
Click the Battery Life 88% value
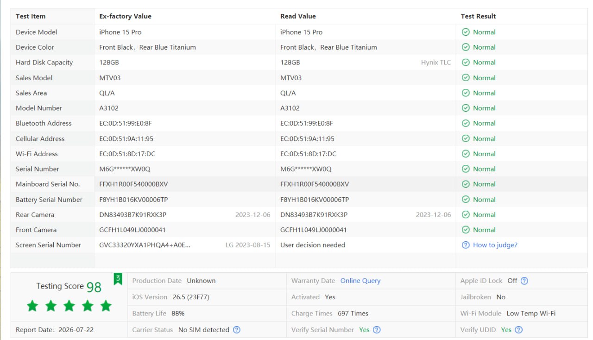[178, 314]
